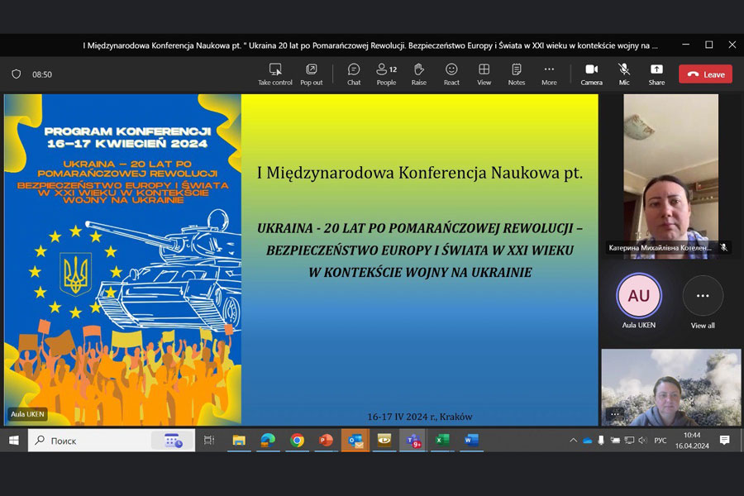Open the React emoji picker

coord(451,74)
